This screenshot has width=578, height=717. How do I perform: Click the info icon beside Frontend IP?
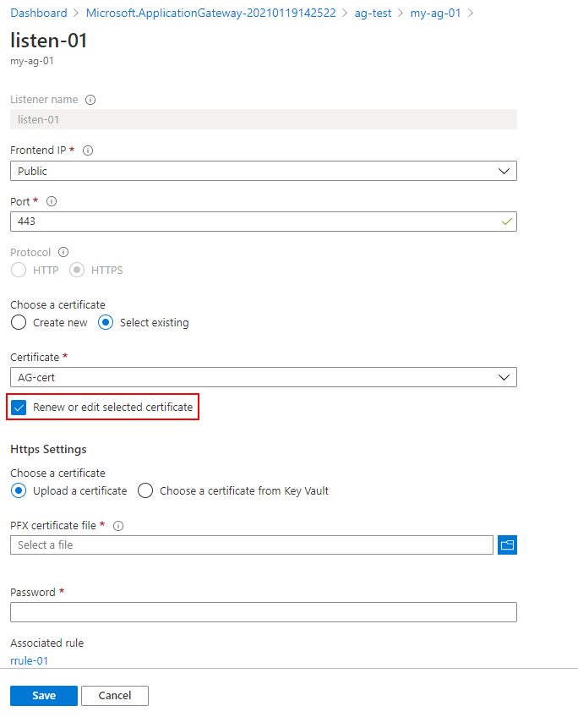(88, 151)
